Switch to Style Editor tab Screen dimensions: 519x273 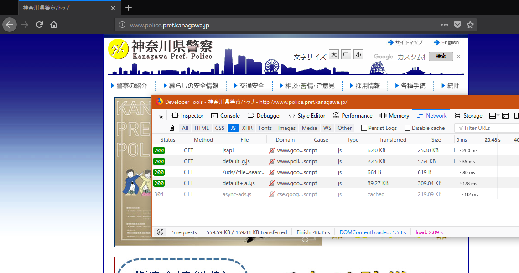[x=307, y=116]
